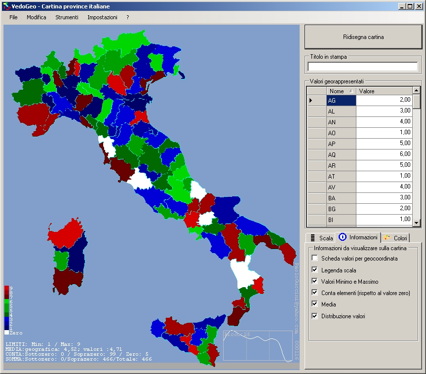Screen dimensions: 426x374
Task: Close the VedoGeo window
Action: click(419, 6)
